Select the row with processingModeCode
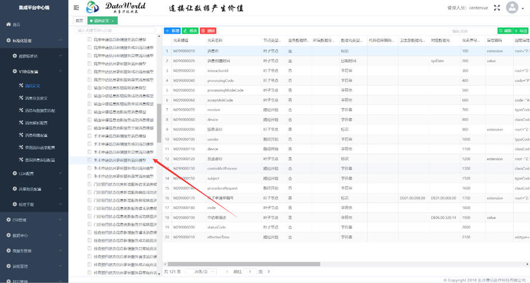The width and height of the screenshot is (530, 283). coord(346,90)
